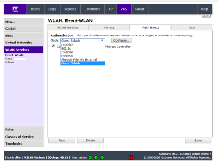Switch to the Privacy tab
This screenshot has height=165, width=218.
(109, 27)
